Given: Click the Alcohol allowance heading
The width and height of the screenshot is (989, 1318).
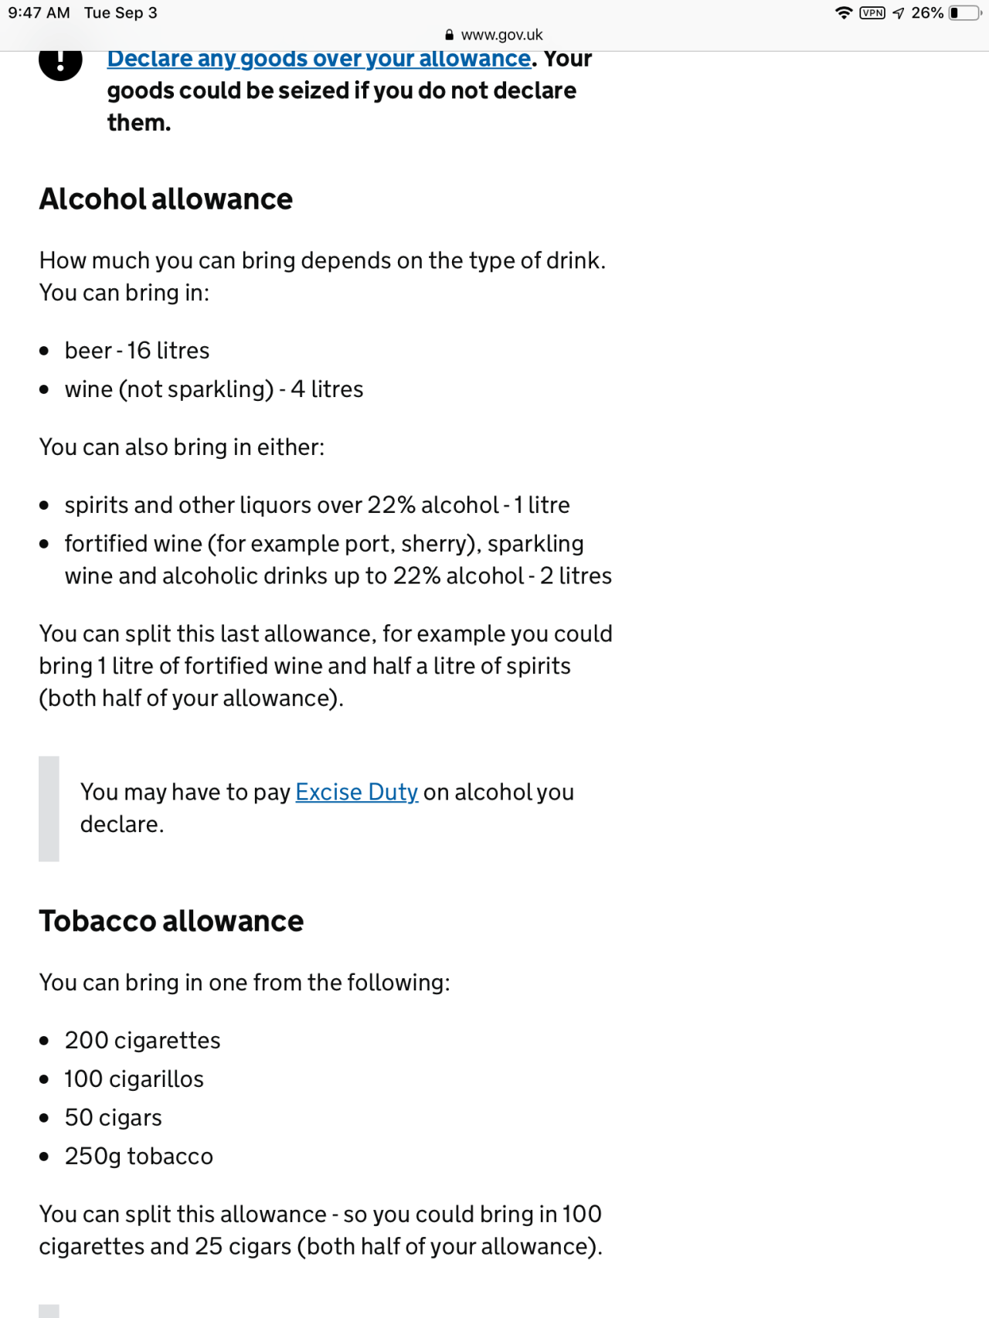Looking at the screenshot, I should (x=166, y=199).
